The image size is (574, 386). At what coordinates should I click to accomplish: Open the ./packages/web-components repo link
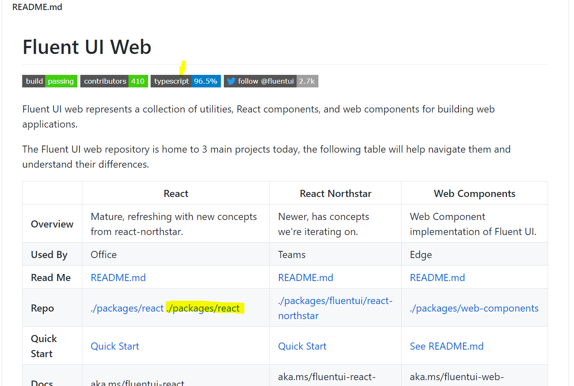click(474, 308)
